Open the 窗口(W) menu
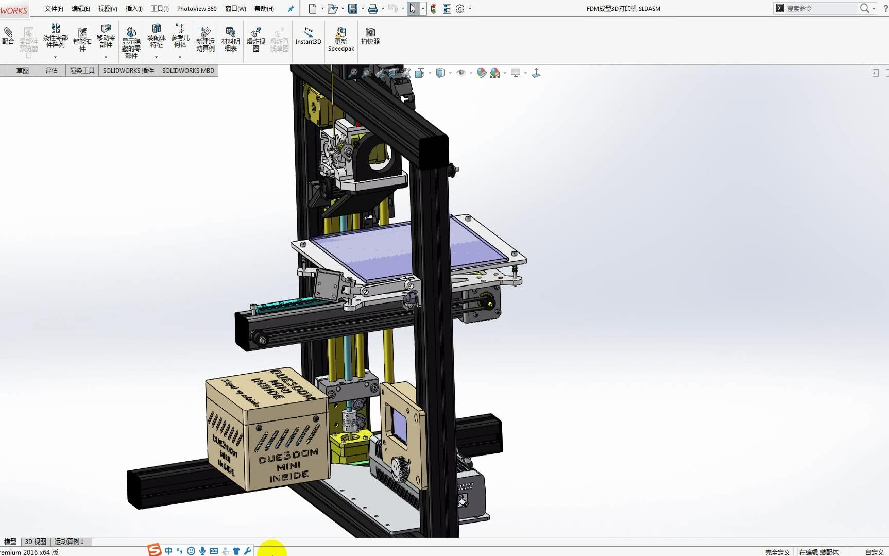This screenshot has height=556, width=889. click(235, 9)
